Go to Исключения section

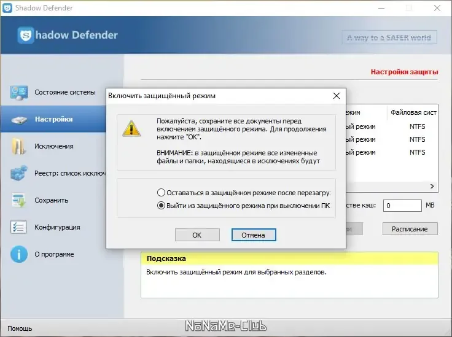click(x=54, y=146)
